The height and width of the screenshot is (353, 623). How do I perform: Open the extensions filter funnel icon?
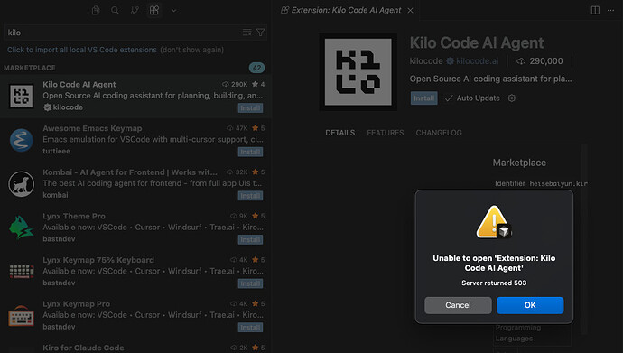[x=260, y=33]
